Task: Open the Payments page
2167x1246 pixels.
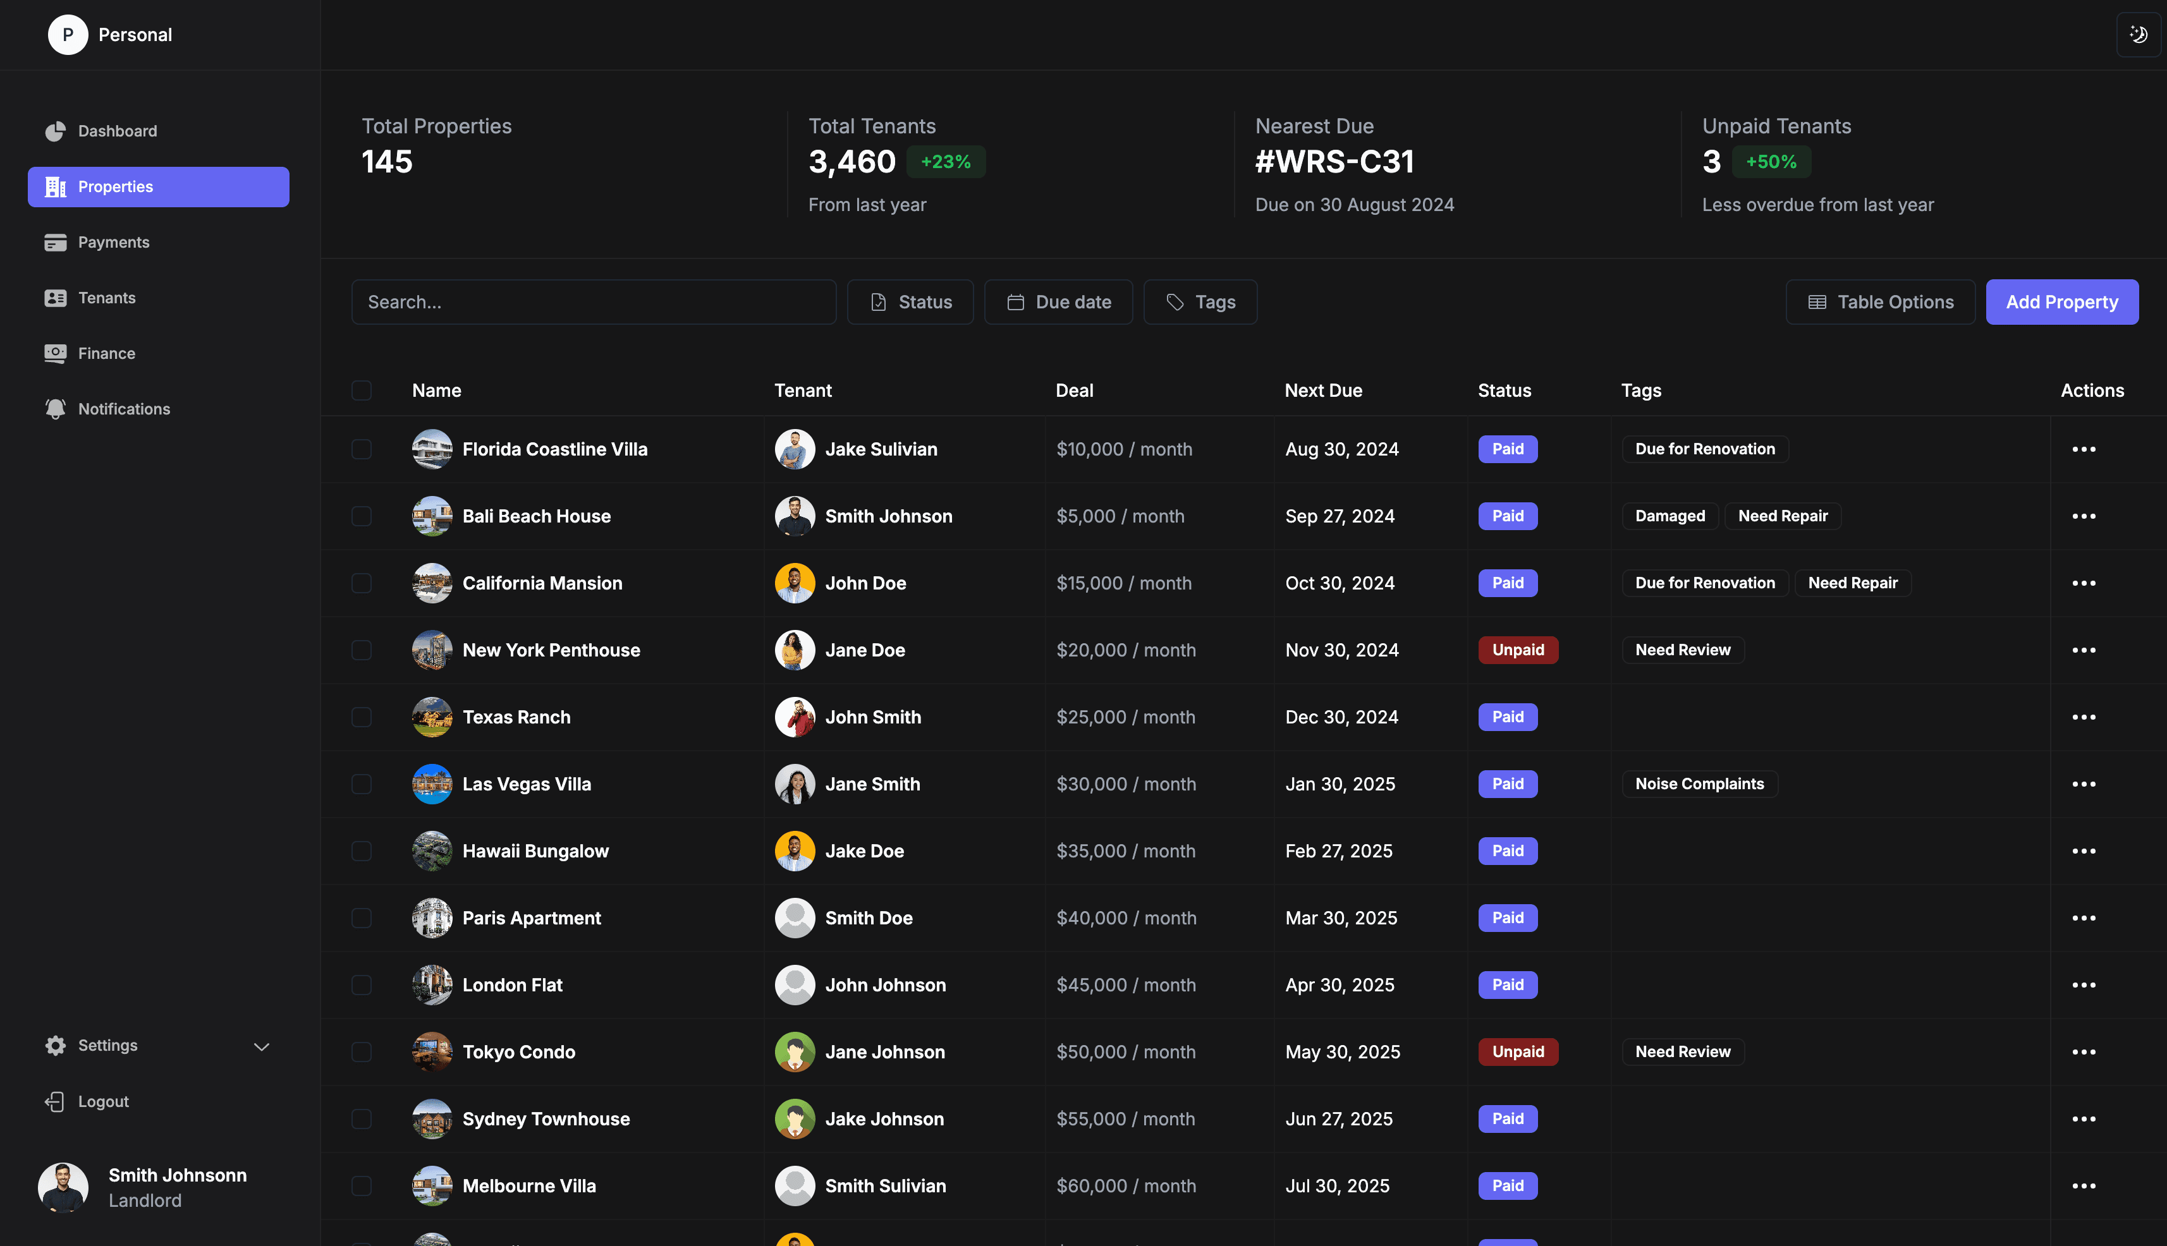Action: [x=113, y=242]
